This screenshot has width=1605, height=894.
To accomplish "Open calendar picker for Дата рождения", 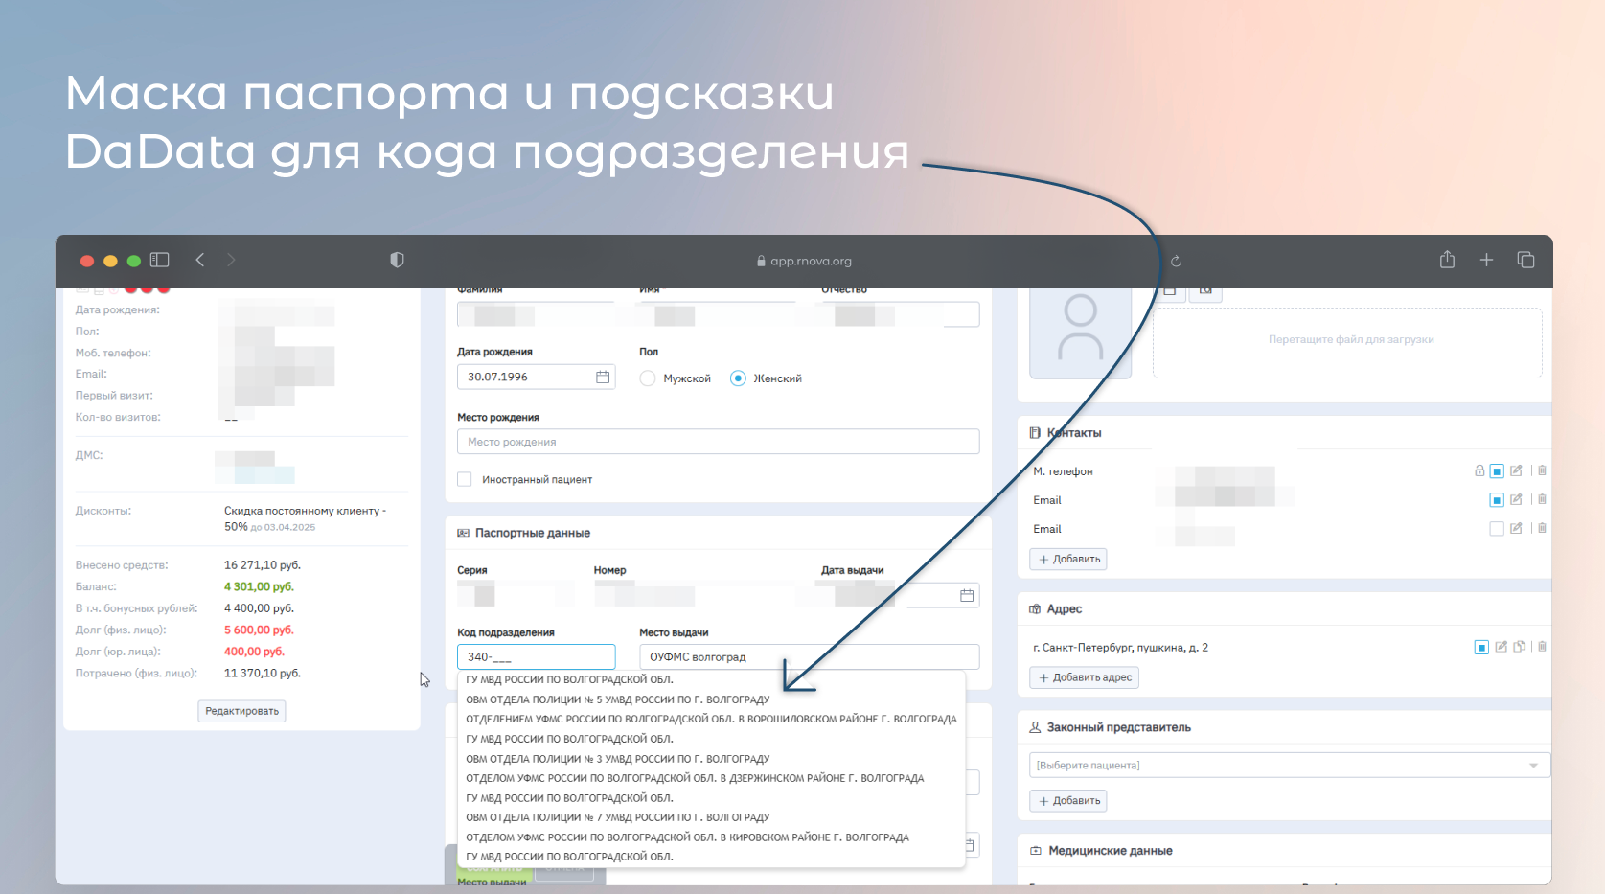I will pos(603,377).
